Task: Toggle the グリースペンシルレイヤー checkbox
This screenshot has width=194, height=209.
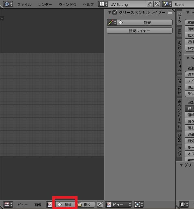Action: pos(115,13)
